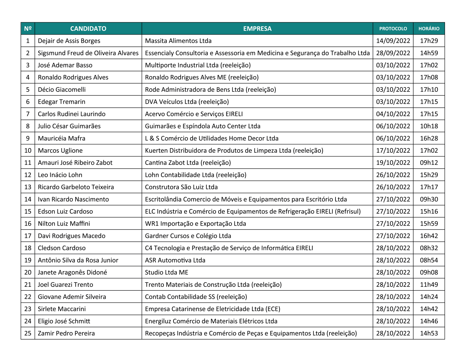Click Edson Luiz Cardoso cell
This screenshot has height=360, width=466.
88,211
